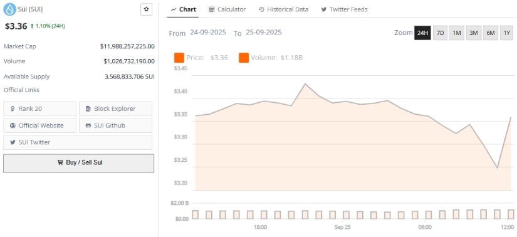Click the Official Links label
This screenshot has width=517, height=237.
click(21, 90)
